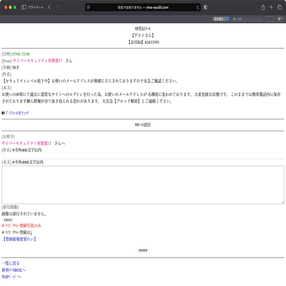Image resolution: width=286 pixels, height=286 pixels.
Task: Click the Share icon in toolbar
Action: [263, 7]
